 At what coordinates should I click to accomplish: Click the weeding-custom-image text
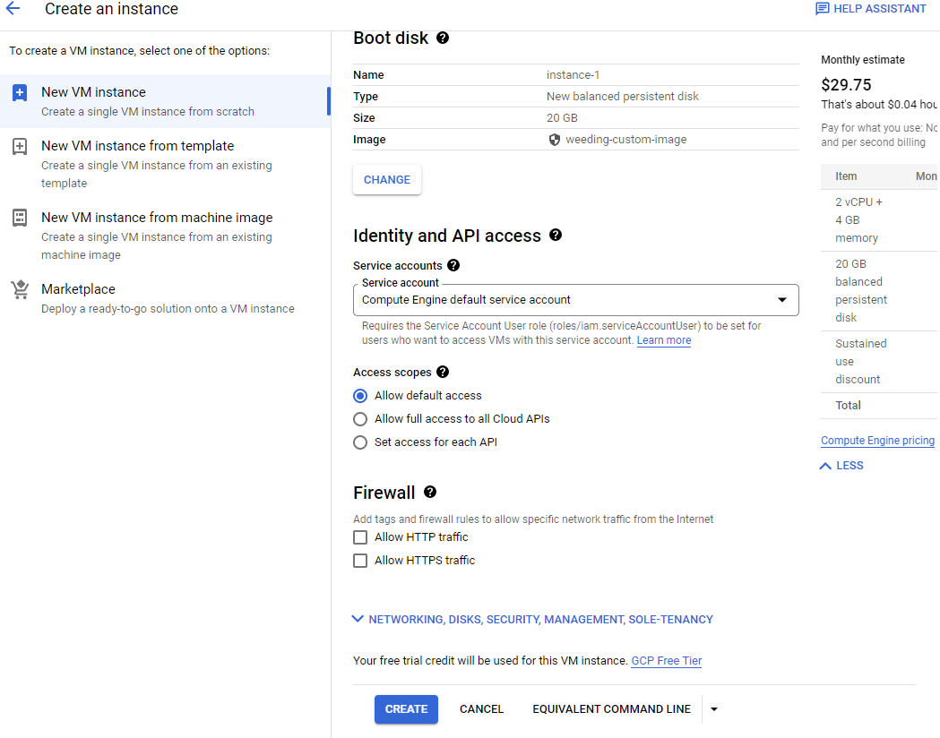[625, 140]
